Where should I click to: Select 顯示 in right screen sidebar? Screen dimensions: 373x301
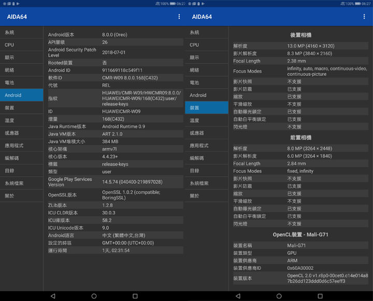[207, 58]
